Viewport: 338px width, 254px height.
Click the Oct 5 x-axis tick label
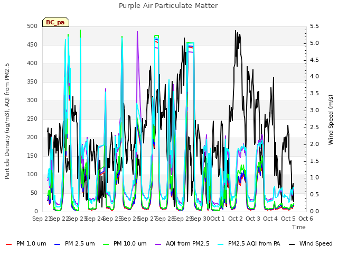(288, 219)
